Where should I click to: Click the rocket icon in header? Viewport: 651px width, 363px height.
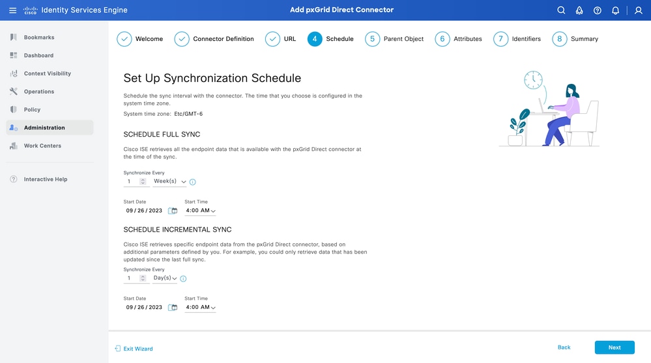coord(579,10)
